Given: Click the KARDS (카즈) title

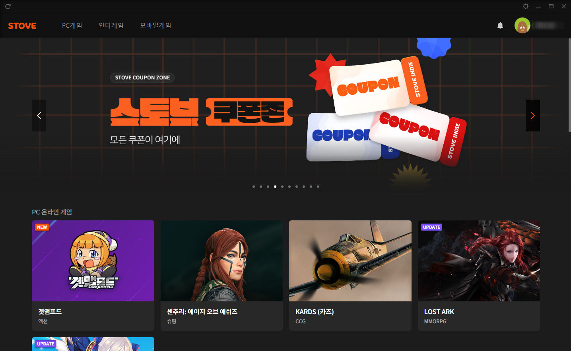Looking at the screenshot, I should pos(315,312).
